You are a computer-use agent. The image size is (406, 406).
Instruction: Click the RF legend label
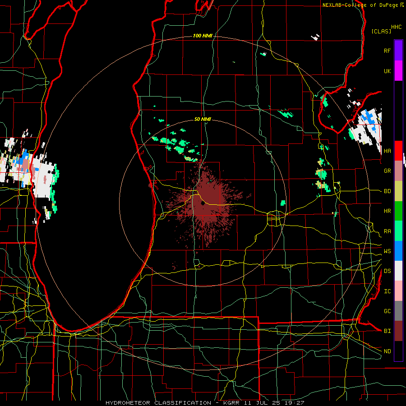coord(387,51)
